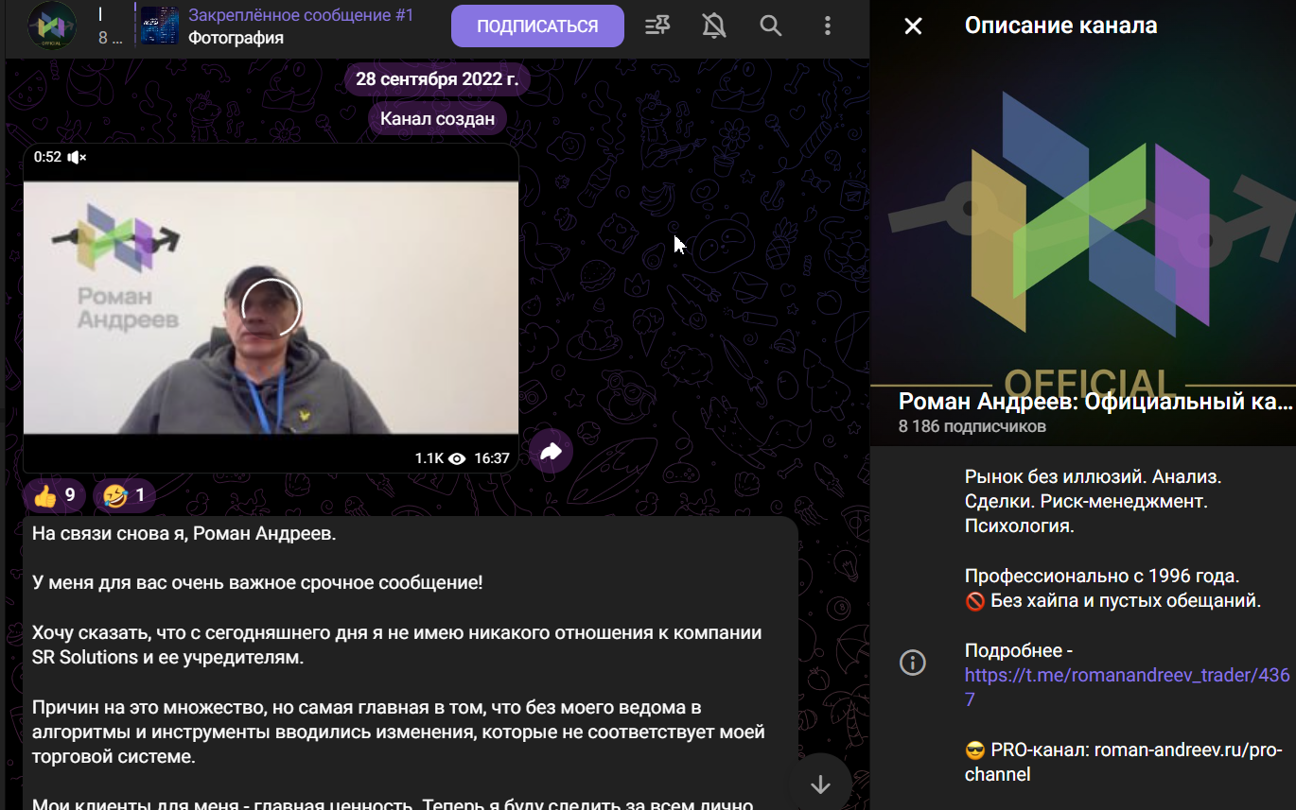Click the channel avatar in the chat header
Screen dimensions: 1296x810
pos(52,26)
